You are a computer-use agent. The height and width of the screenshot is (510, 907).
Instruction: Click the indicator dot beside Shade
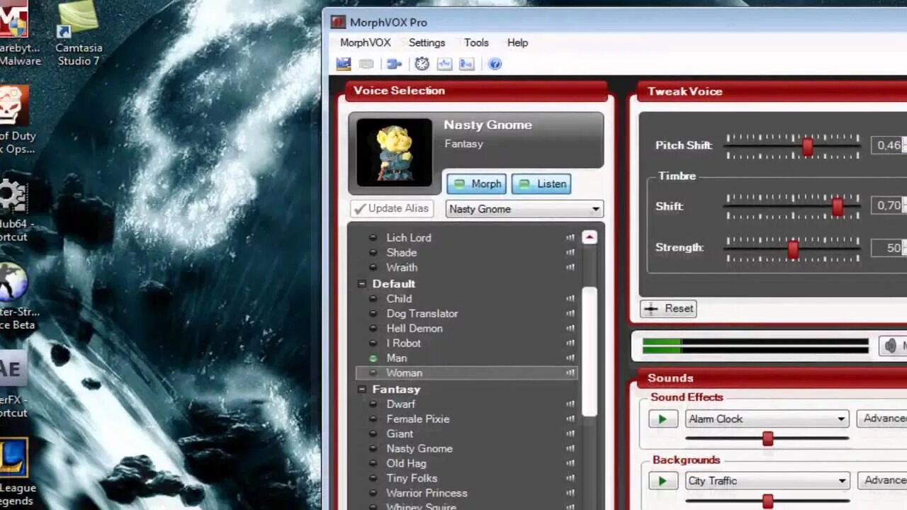(373, 253)
